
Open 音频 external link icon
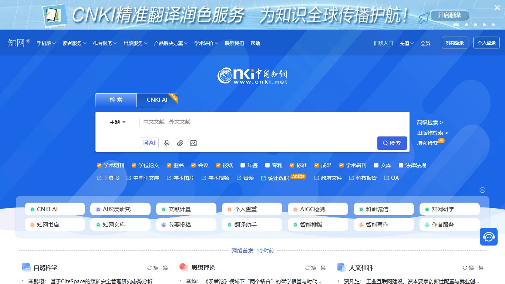tap(239, 178)
